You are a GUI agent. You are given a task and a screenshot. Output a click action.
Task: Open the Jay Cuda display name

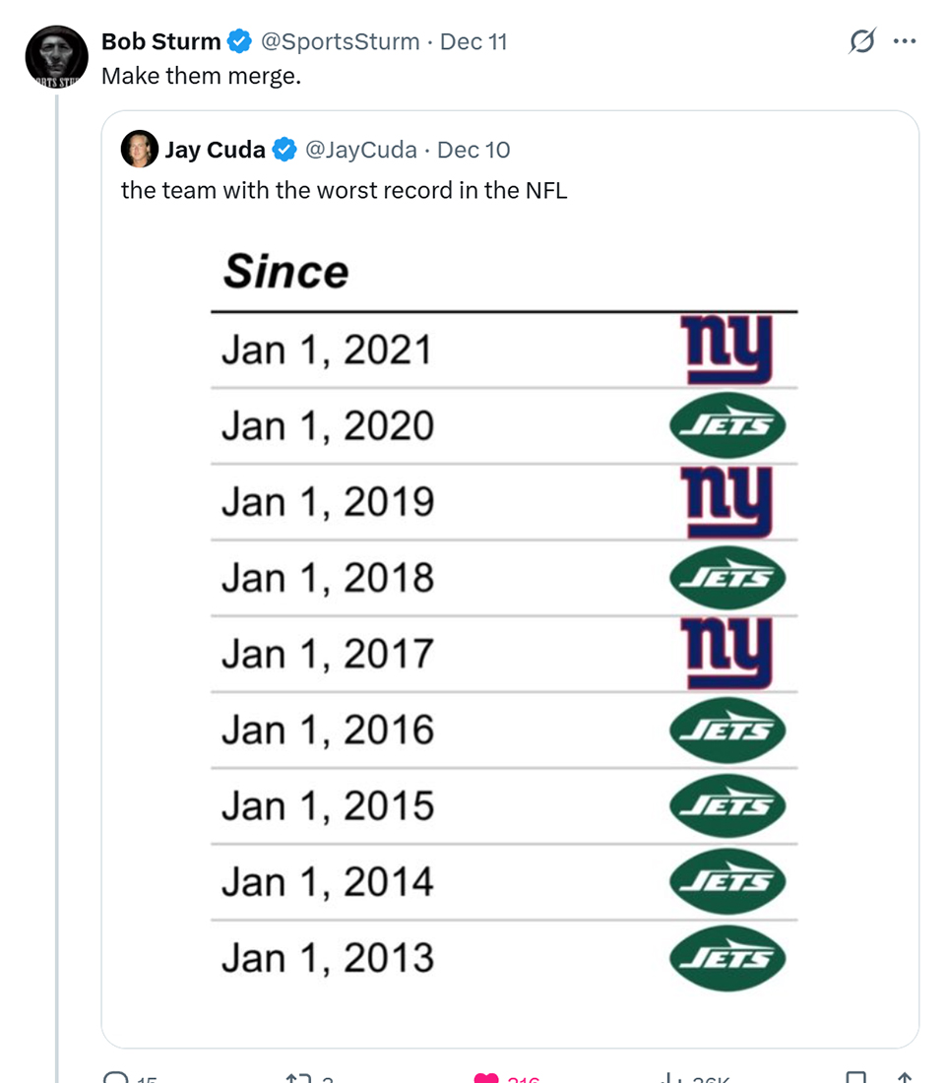pyautogui.click(x=215, y=150)
